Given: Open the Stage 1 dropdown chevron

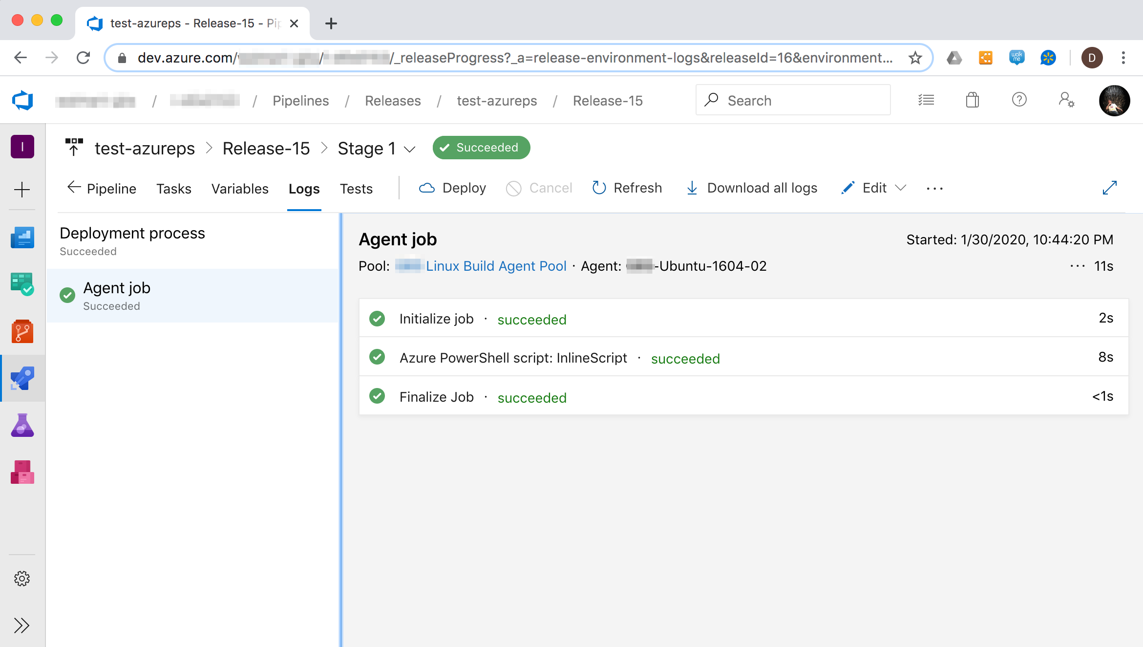Looking at the screenshot, I should 409,149.
